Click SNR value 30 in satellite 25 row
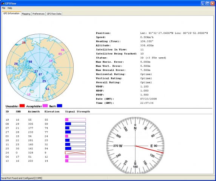This screenshot has height=181, width=216. (x=17, y=149)
